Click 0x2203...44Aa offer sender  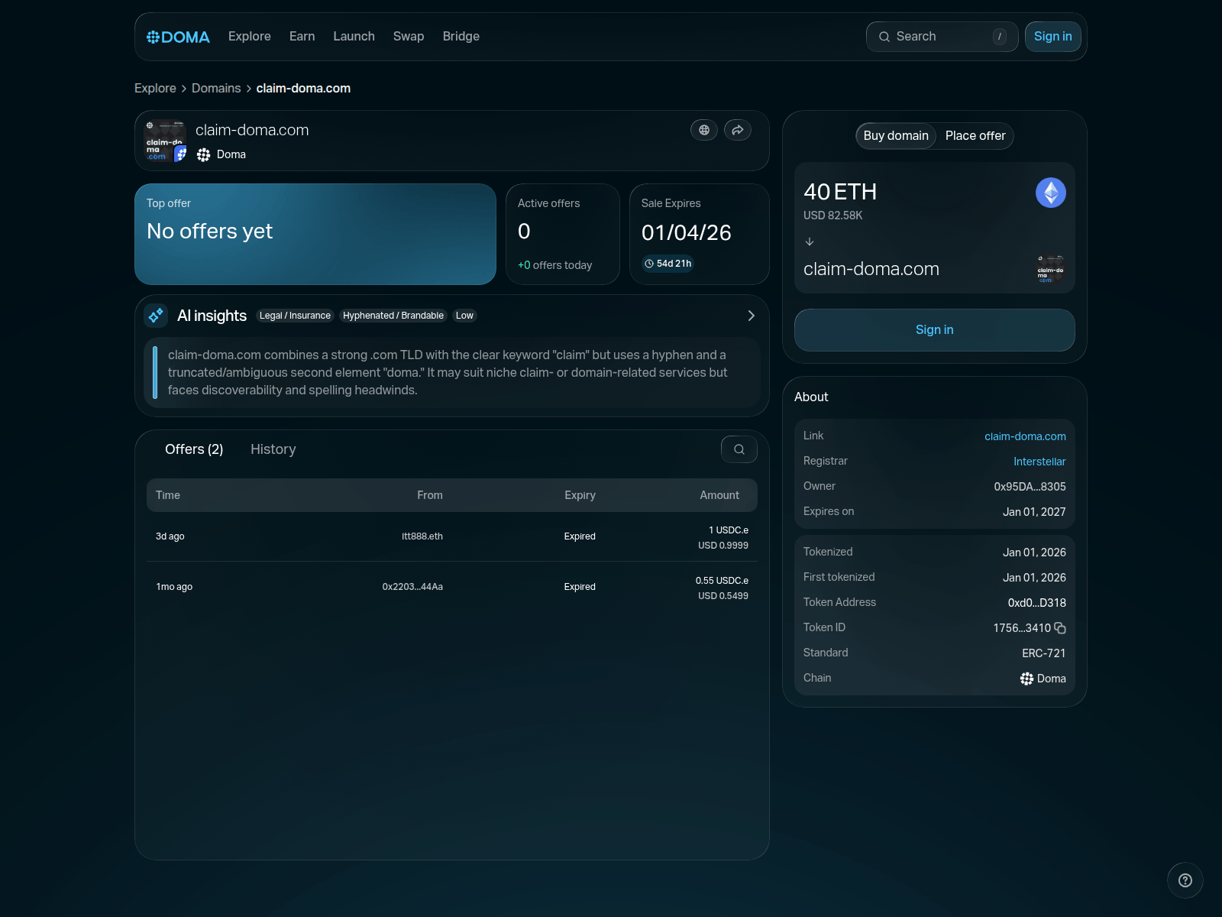(412, 587)
